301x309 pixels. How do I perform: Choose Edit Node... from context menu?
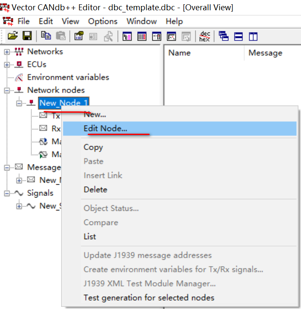click(x=180, y=129)
